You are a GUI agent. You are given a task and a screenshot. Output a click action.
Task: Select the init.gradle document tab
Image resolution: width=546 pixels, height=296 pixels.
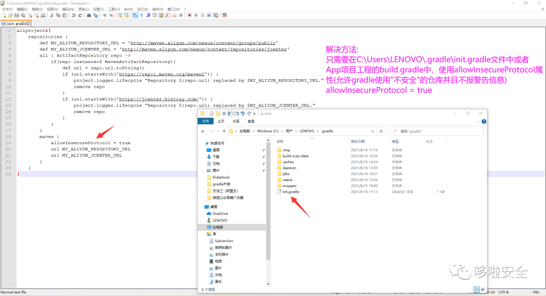(x=16, y=24)
